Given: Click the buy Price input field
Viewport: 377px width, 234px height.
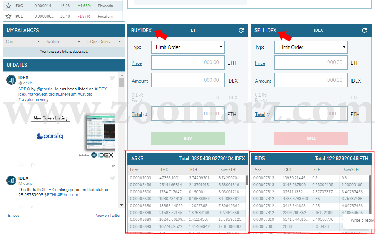Looking at the screenshot, I should coord(188,63).
